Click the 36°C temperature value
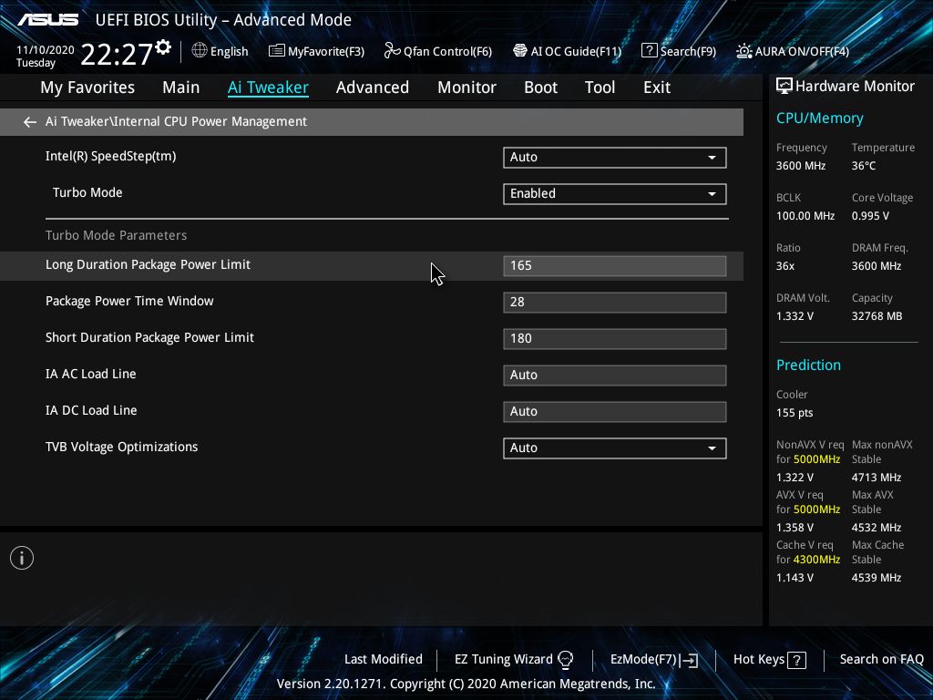The width and height of the screenshot is (933, 700). coord(864,166)
